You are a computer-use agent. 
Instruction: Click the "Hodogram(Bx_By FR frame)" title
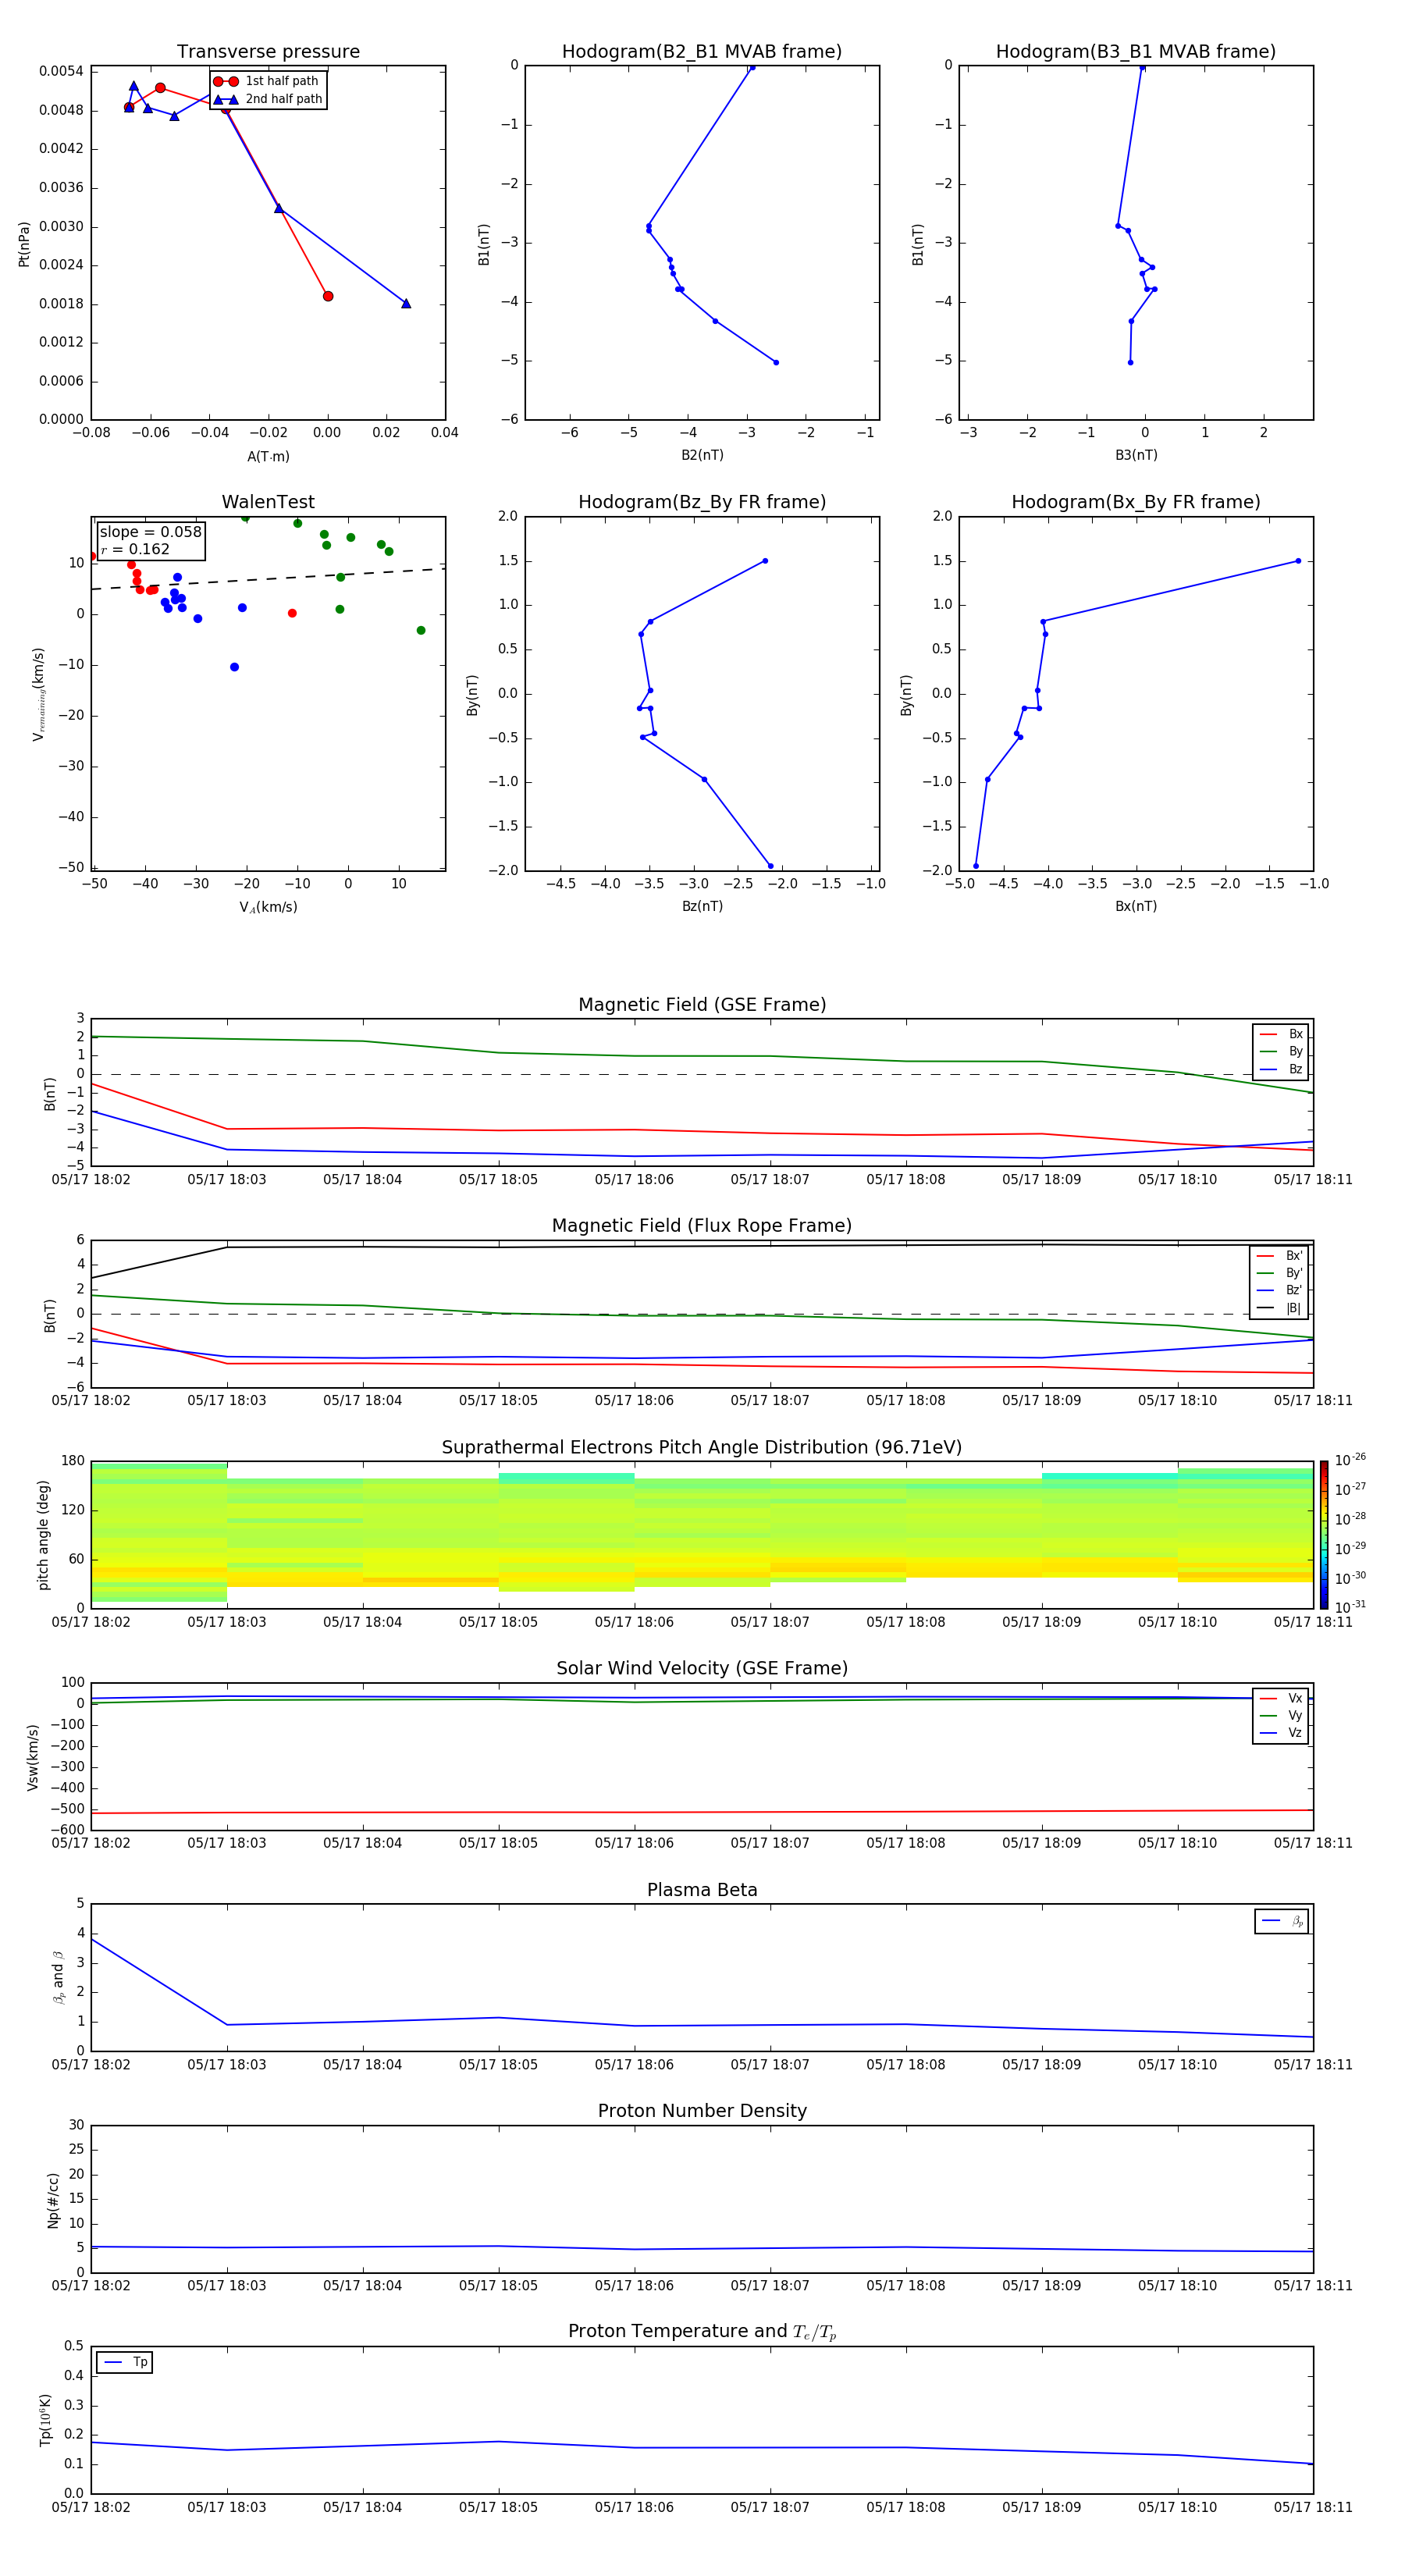point(1136,502)
